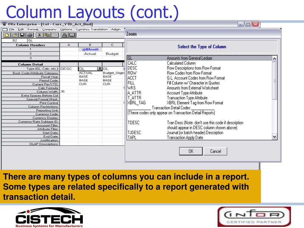The height and width of the screenshot is (228, 304).
Task: Click the New document toolbar icon
Action: tap(7, 35)
